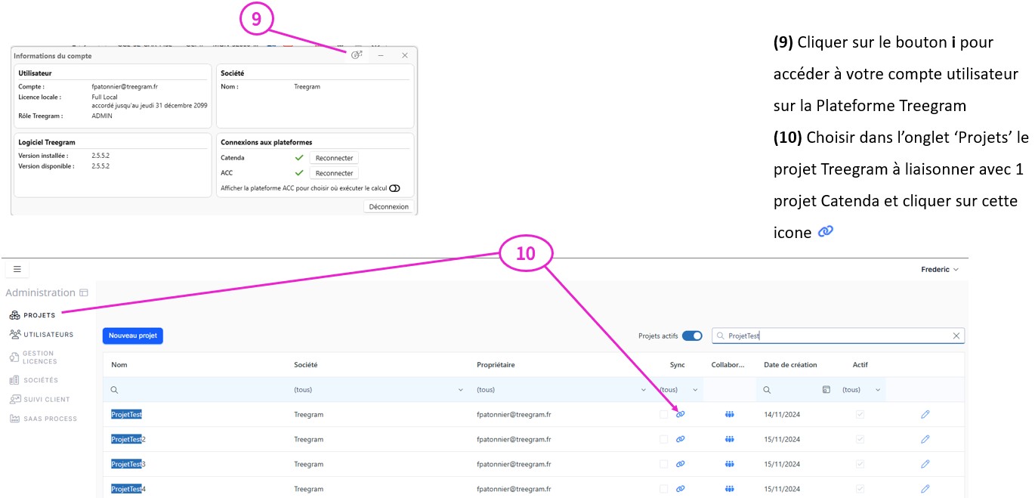Toggle 'Afficher la plateforme ACC' switch
The width and height of the screenshot is (1035, 498).
click(394, 188)
